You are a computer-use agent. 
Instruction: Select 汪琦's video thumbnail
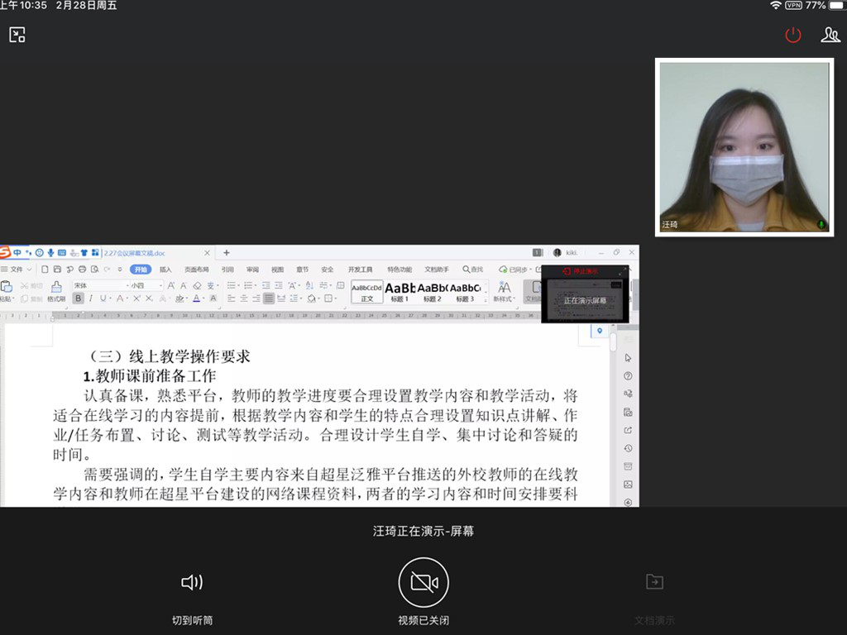point(744,147)
